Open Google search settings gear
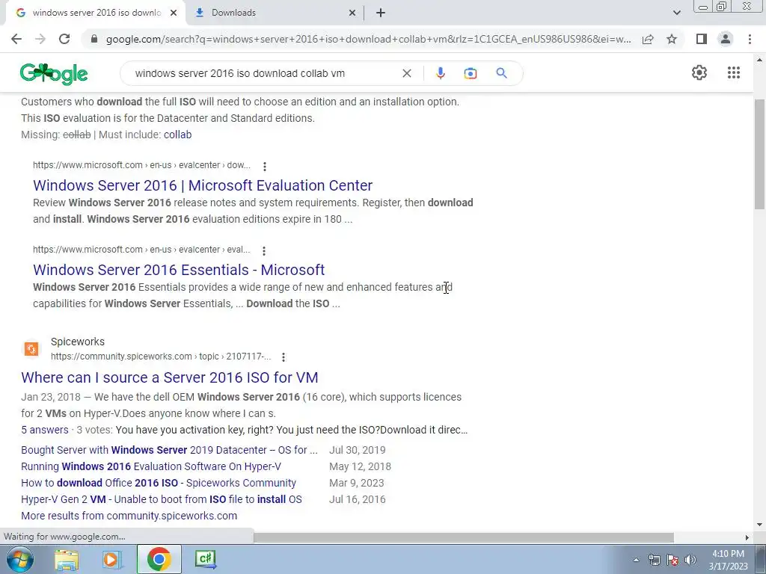 (699, 72)
